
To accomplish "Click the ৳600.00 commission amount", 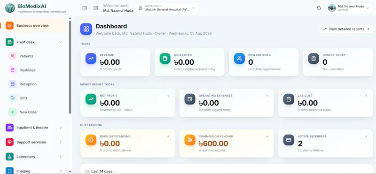I will pyautogui.click(x=213, y=144).
